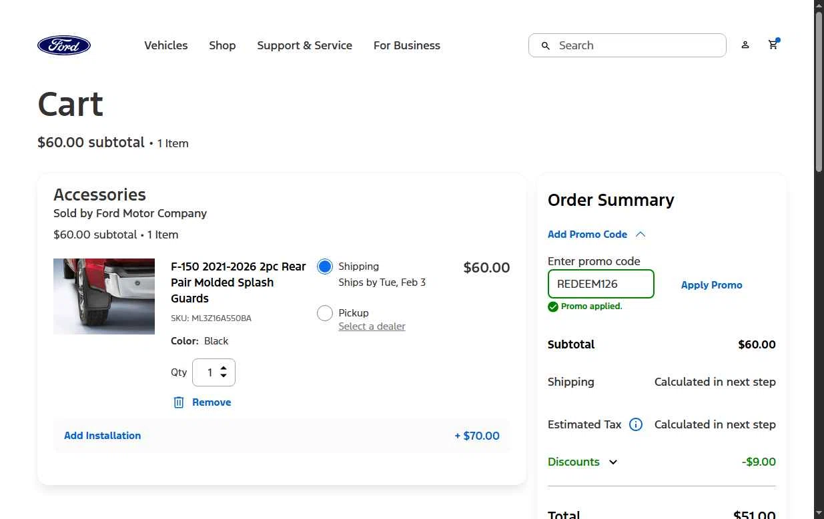Click the magnifier icon in search box
The height and width of the screenshot is (519, 824).
click(x=546, y=45)
